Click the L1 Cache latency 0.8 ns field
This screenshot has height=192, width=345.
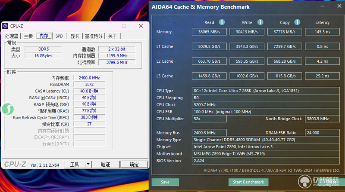tap(322, 46)
